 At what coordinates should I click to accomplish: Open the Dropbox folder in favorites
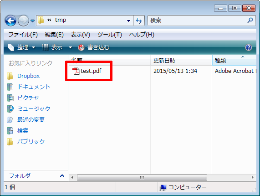click(28, 76)
